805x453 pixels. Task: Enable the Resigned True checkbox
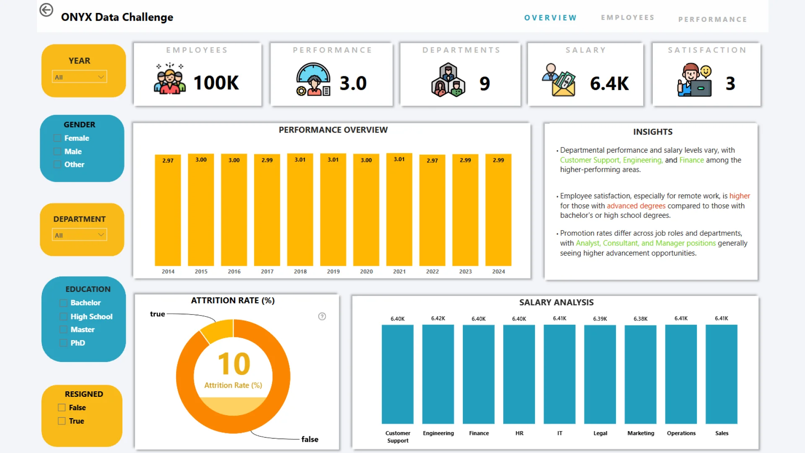tap(62, 421)
